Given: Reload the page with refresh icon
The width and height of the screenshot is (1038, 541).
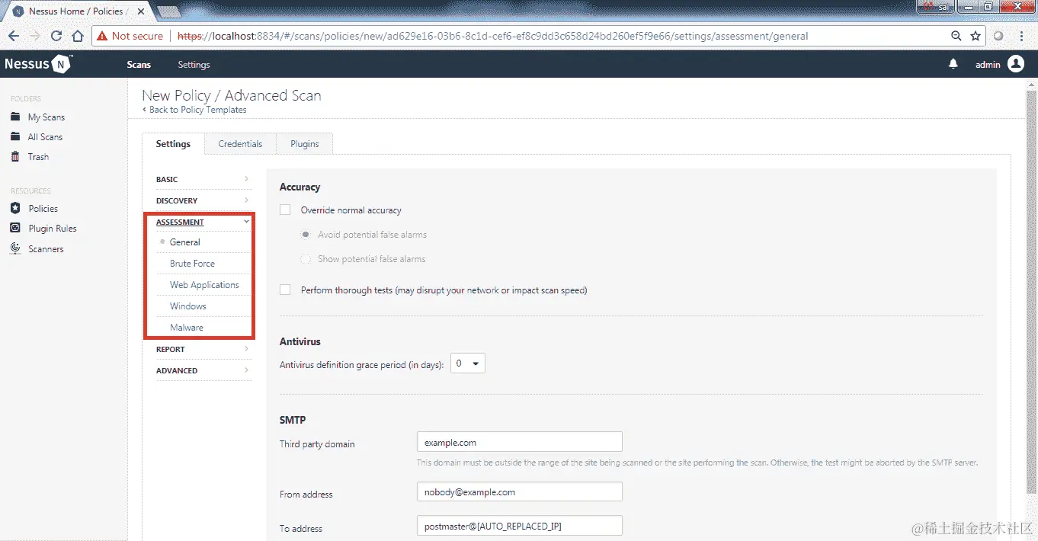Looking at the screenshot, I should [x=56, y=36].
